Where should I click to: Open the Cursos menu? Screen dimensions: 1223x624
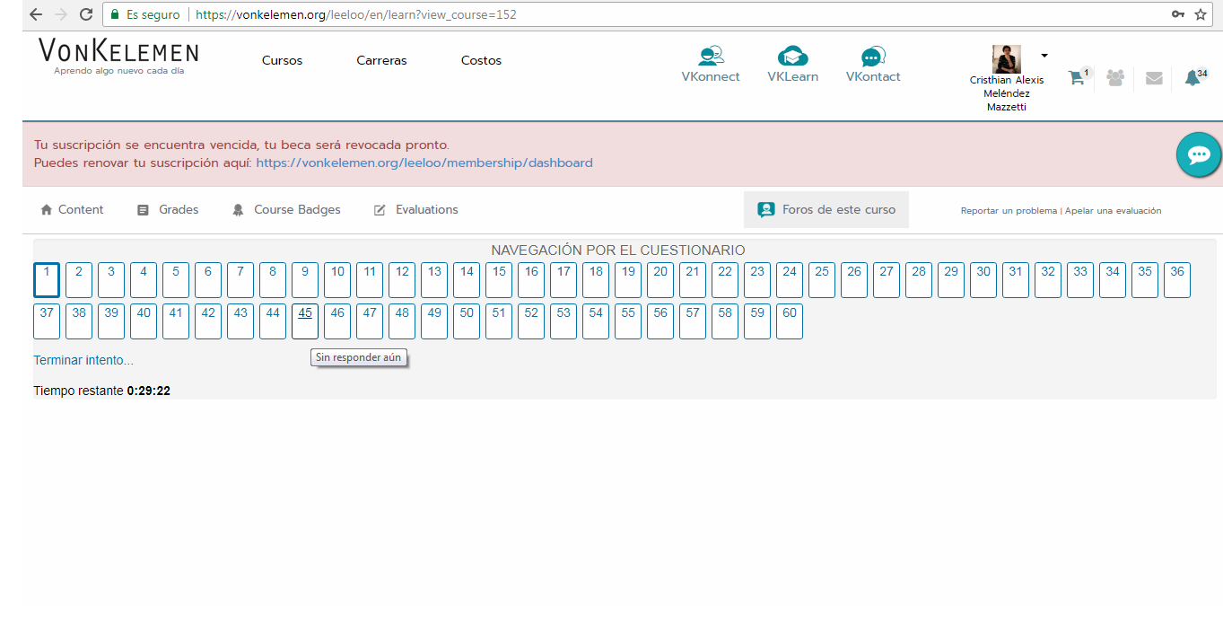(x=282, y=61)
